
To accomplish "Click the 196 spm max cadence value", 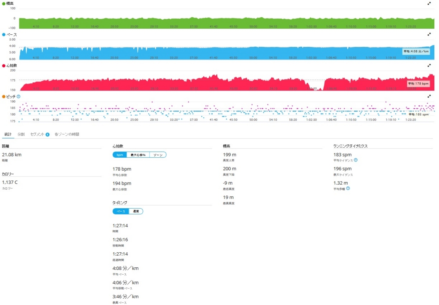I will click(343, 169).
